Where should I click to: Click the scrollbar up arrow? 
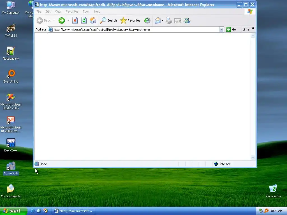[253, 36]
